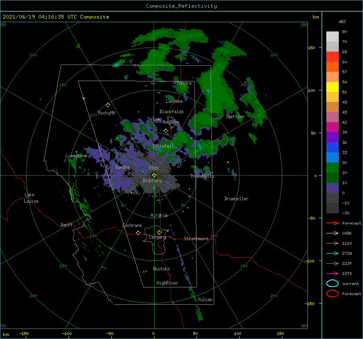363x339 pixels.
Task: Select the orange 111V arrow icon
Action: tap(332, 243)
